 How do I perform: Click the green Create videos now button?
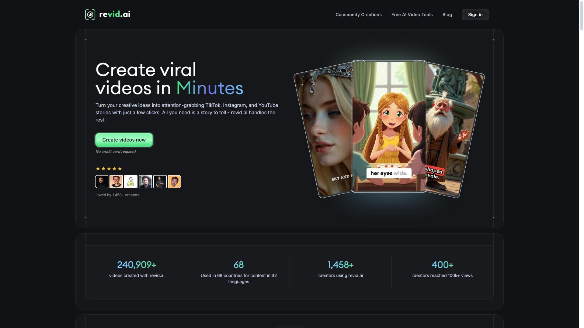tap(124, 140)
